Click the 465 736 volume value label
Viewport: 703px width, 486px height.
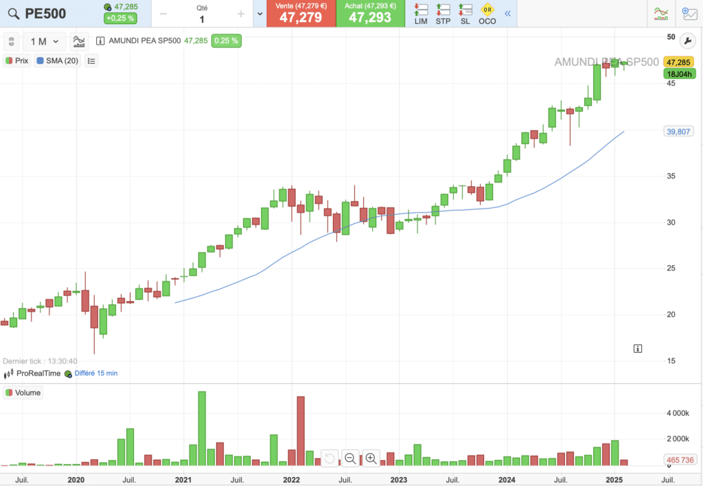click(x=680, y=460)
